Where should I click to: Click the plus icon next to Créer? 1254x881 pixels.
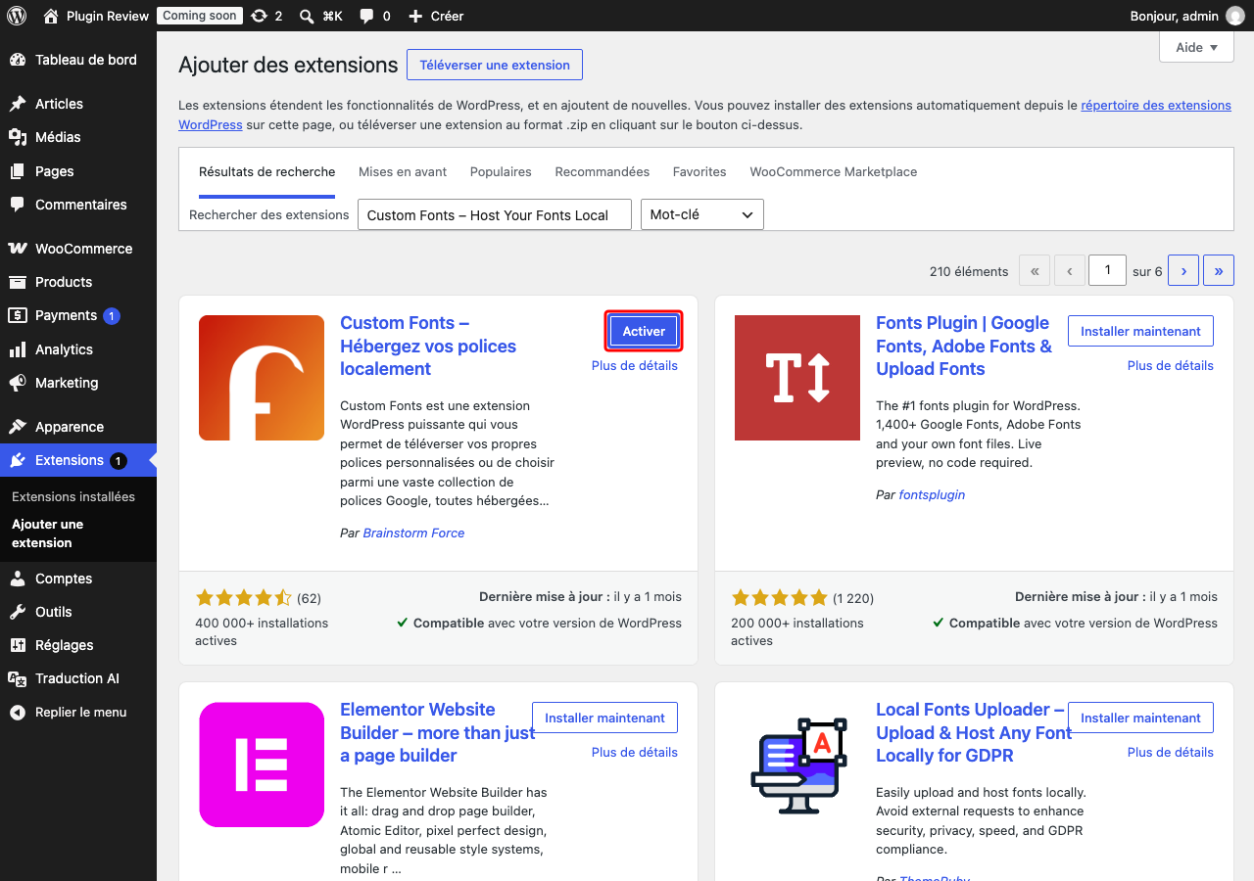pos(414,16)
